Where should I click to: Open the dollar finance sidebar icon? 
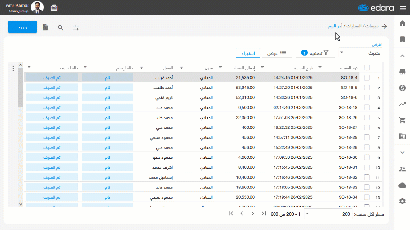(x=403, y=88)
